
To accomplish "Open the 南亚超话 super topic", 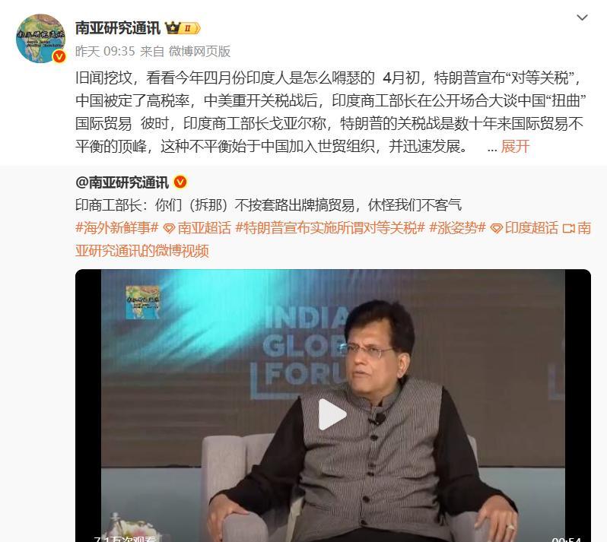I will coord(198,228).
